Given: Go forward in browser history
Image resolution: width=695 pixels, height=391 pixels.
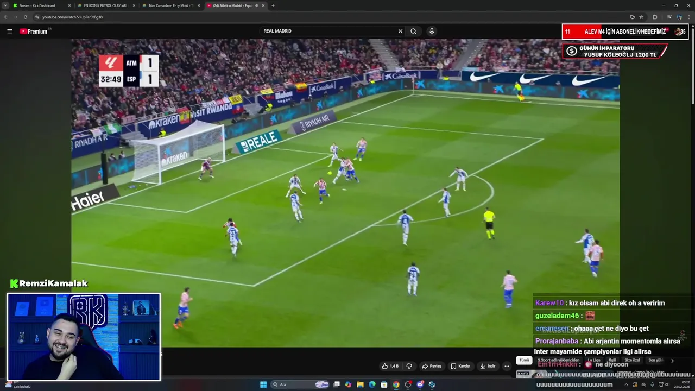Looking at the screenshot, I should coord(16,17).
